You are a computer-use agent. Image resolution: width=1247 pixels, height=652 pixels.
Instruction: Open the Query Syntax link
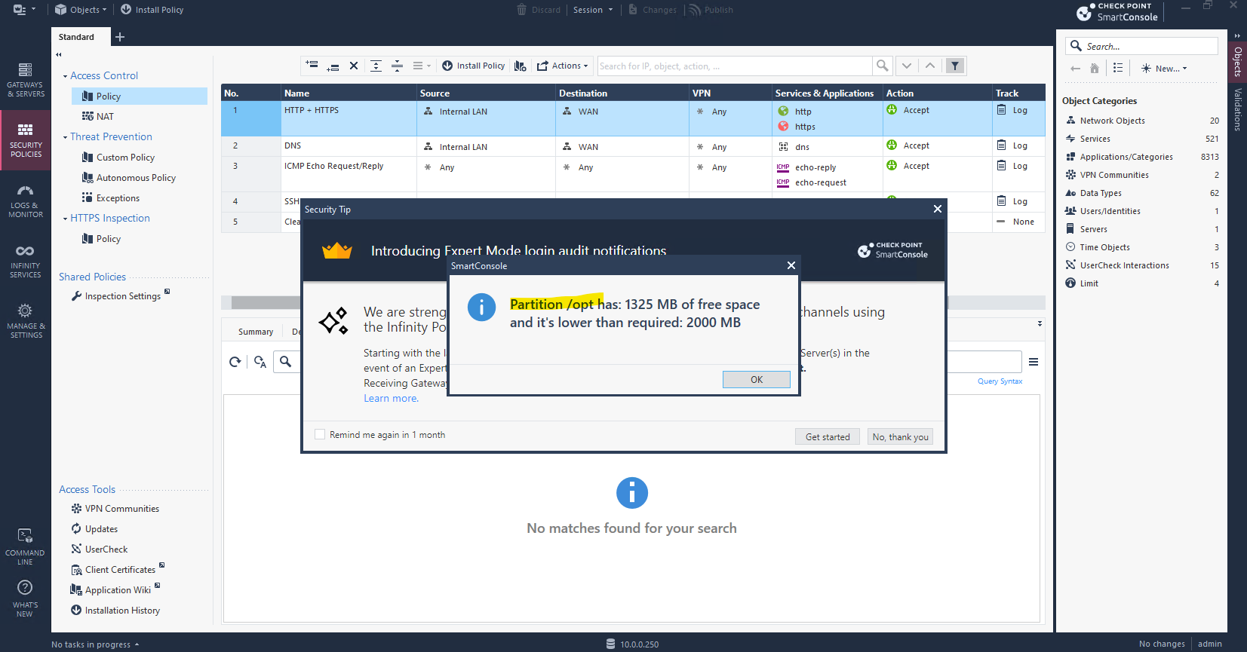pyautogui.click(x=1000, y=381)
